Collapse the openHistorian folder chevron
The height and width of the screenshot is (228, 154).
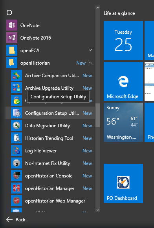pos(90,63)
